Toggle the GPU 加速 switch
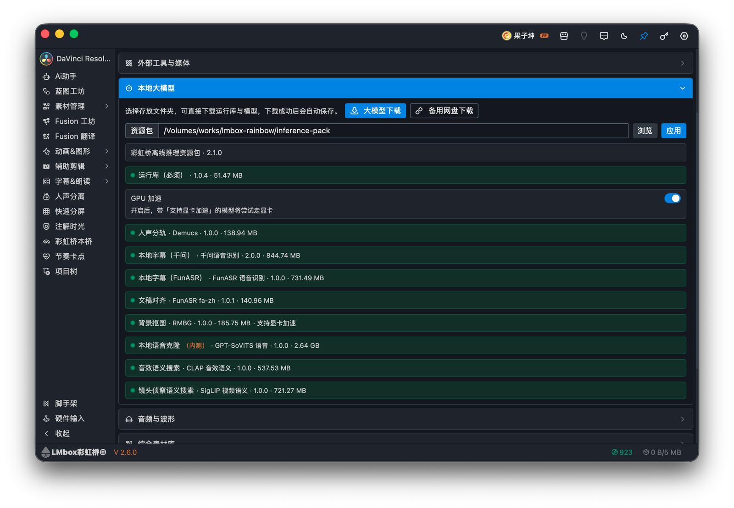Screen dimensions: 734x508 [672, 198]
